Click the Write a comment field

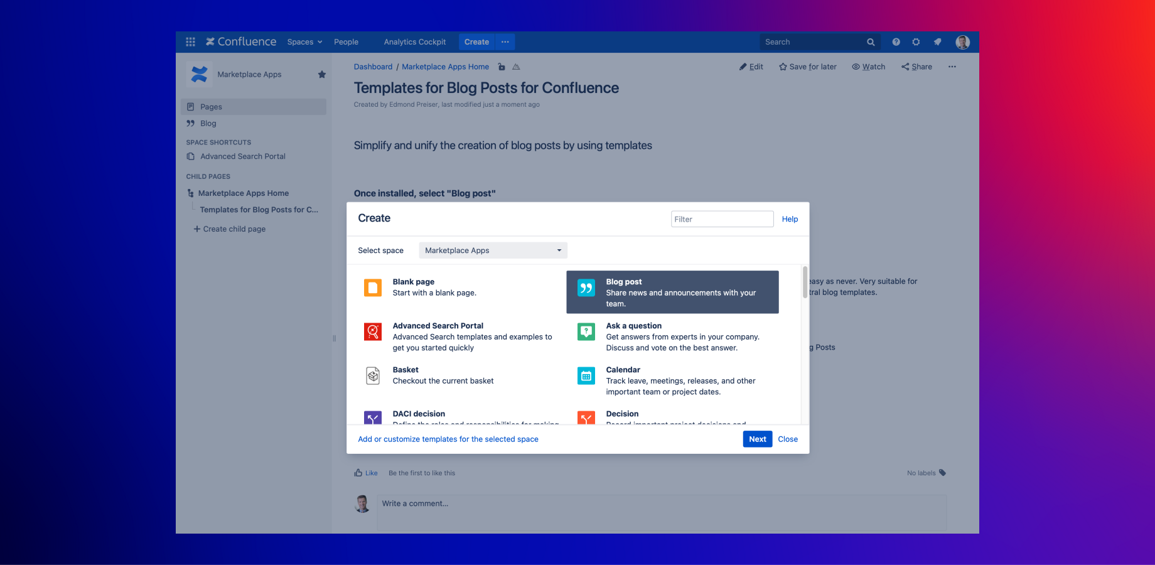point(662,512)
